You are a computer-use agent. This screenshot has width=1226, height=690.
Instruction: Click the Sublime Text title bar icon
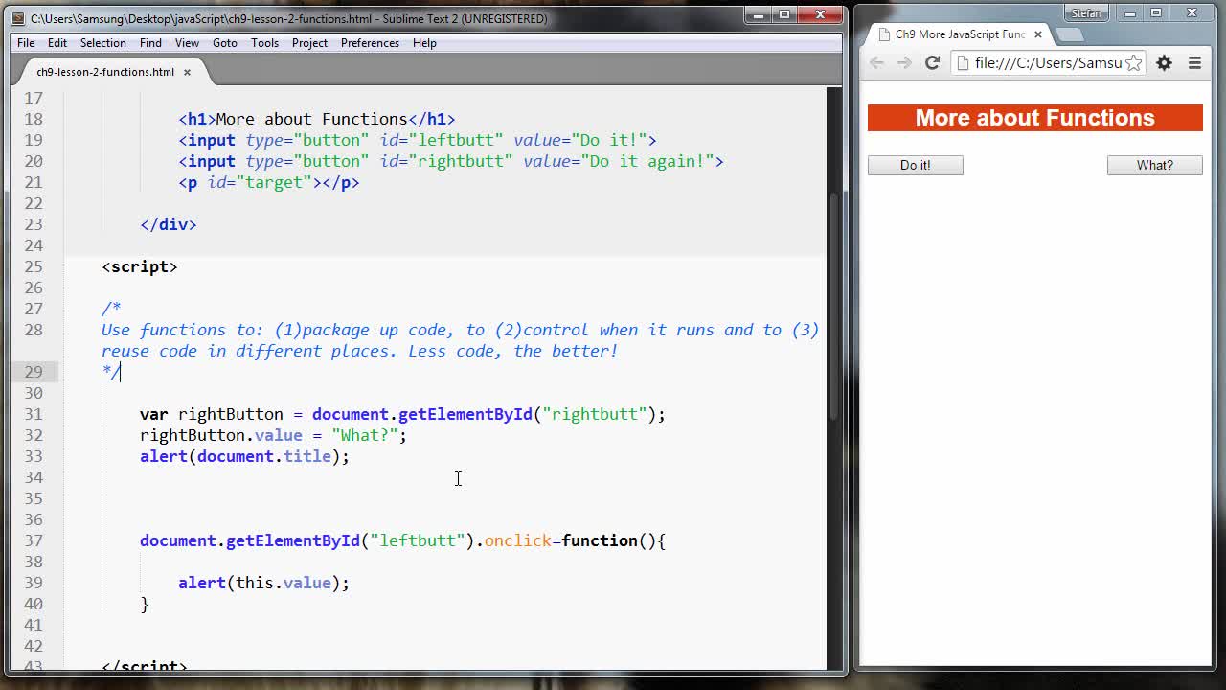point(18,18)
